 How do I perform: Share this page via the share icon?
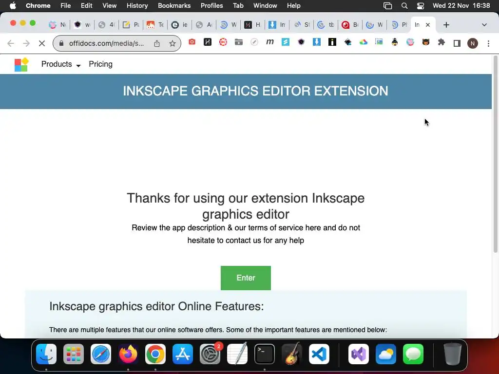point(157,43)
